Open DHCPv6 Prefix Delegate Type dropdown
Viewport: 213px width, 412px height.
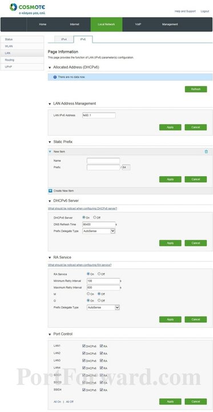point(99,231)
